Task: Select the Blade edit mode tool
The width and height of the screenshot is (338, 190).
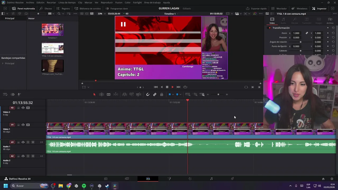Action: point(109,94)
